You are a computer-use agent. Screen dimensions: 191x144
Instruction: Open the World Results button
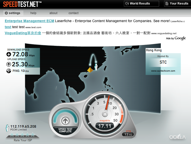coord(141,4)
